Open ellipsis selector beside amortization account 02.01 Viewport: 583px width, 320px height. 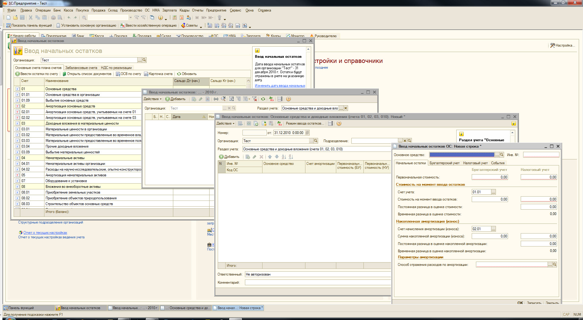point(493,229)
